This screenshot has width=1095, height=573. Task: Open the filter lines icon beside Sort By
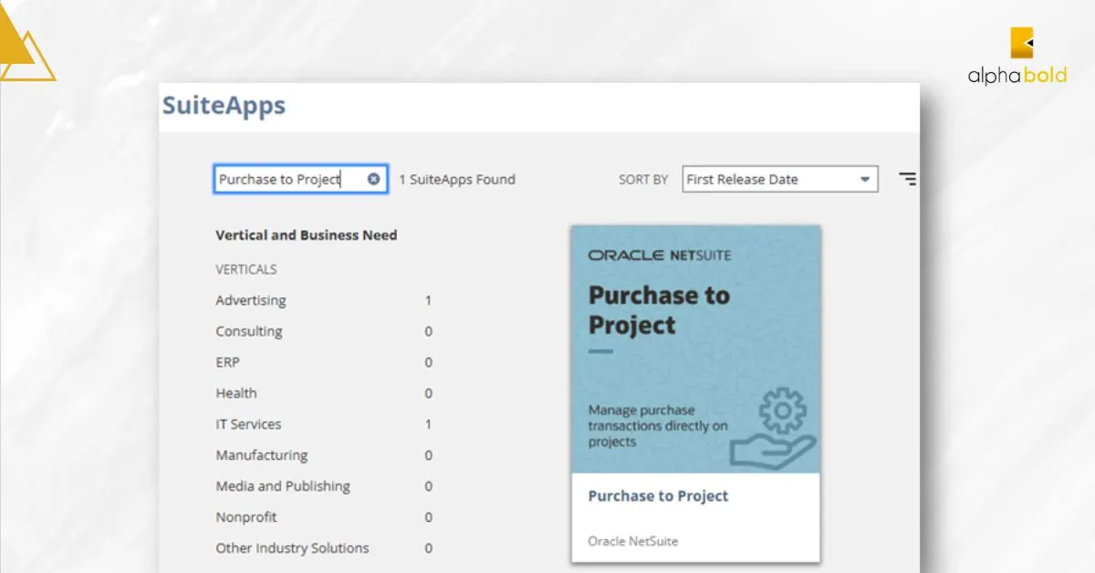907,179
